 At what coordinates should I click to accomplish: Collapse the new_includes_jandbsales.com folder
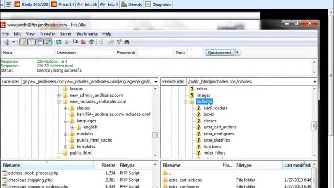click(59, 102)
